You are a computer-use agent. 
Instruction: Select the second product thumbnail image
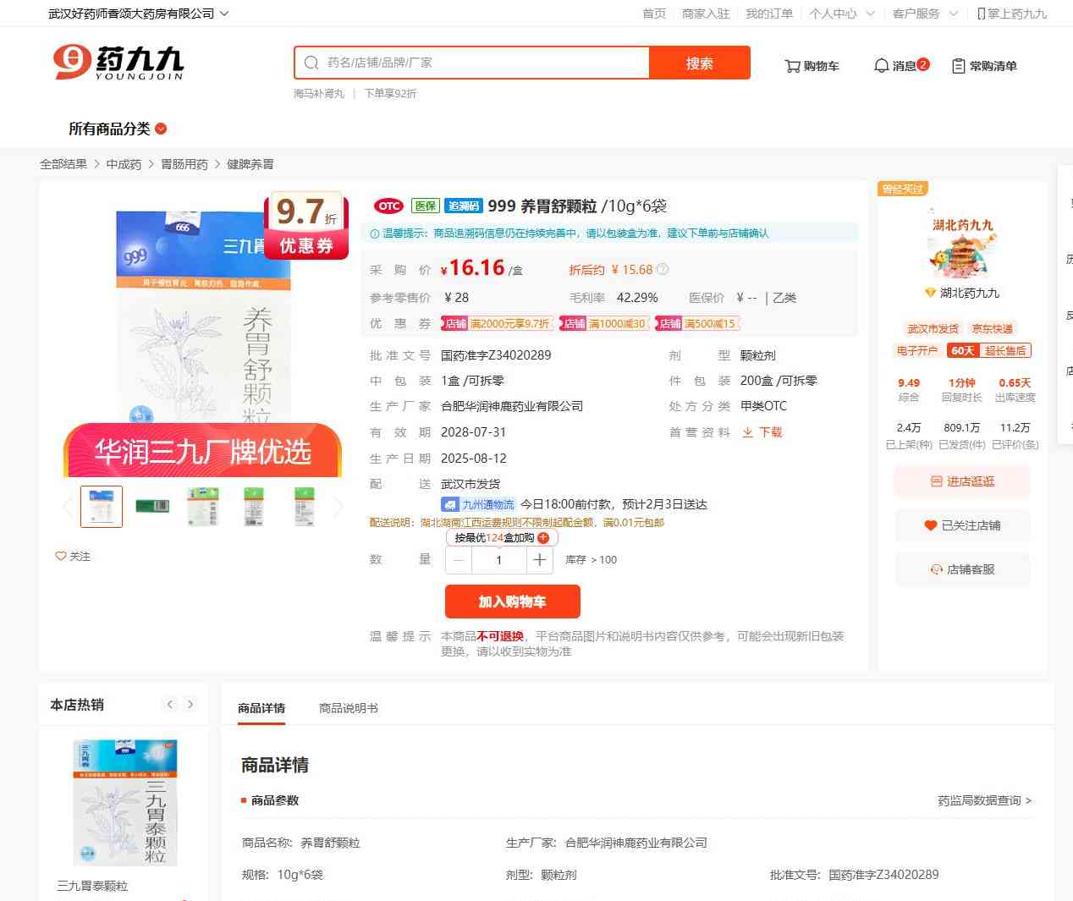(x=152, y=507)
